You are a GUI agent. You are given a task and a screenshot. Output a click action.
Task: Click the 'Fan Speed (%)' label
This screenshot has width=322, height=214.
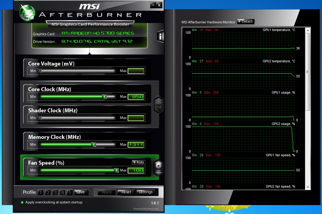46,163
